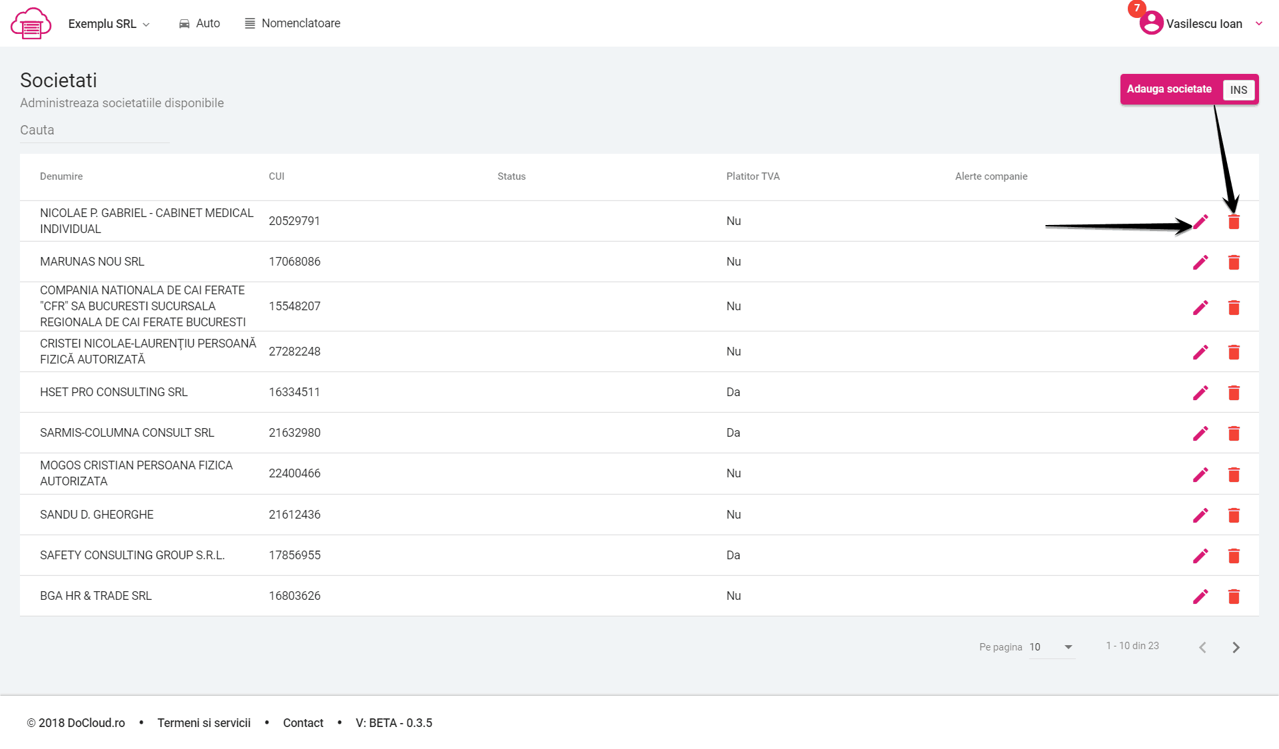Select CUI value 16803626
The height and width of the screenshot is (749, 1279).
click(294, 596)
